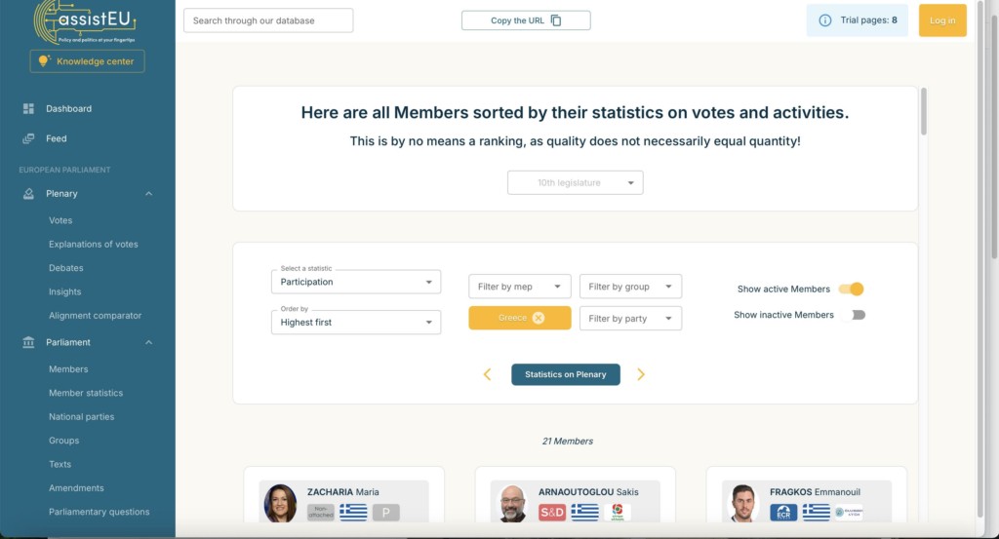The width and height of the screenshot is (999, 539).
Task: Open Alignment comparator in sidebar menu
Action: pyautogui.click(x=95, y=316)
